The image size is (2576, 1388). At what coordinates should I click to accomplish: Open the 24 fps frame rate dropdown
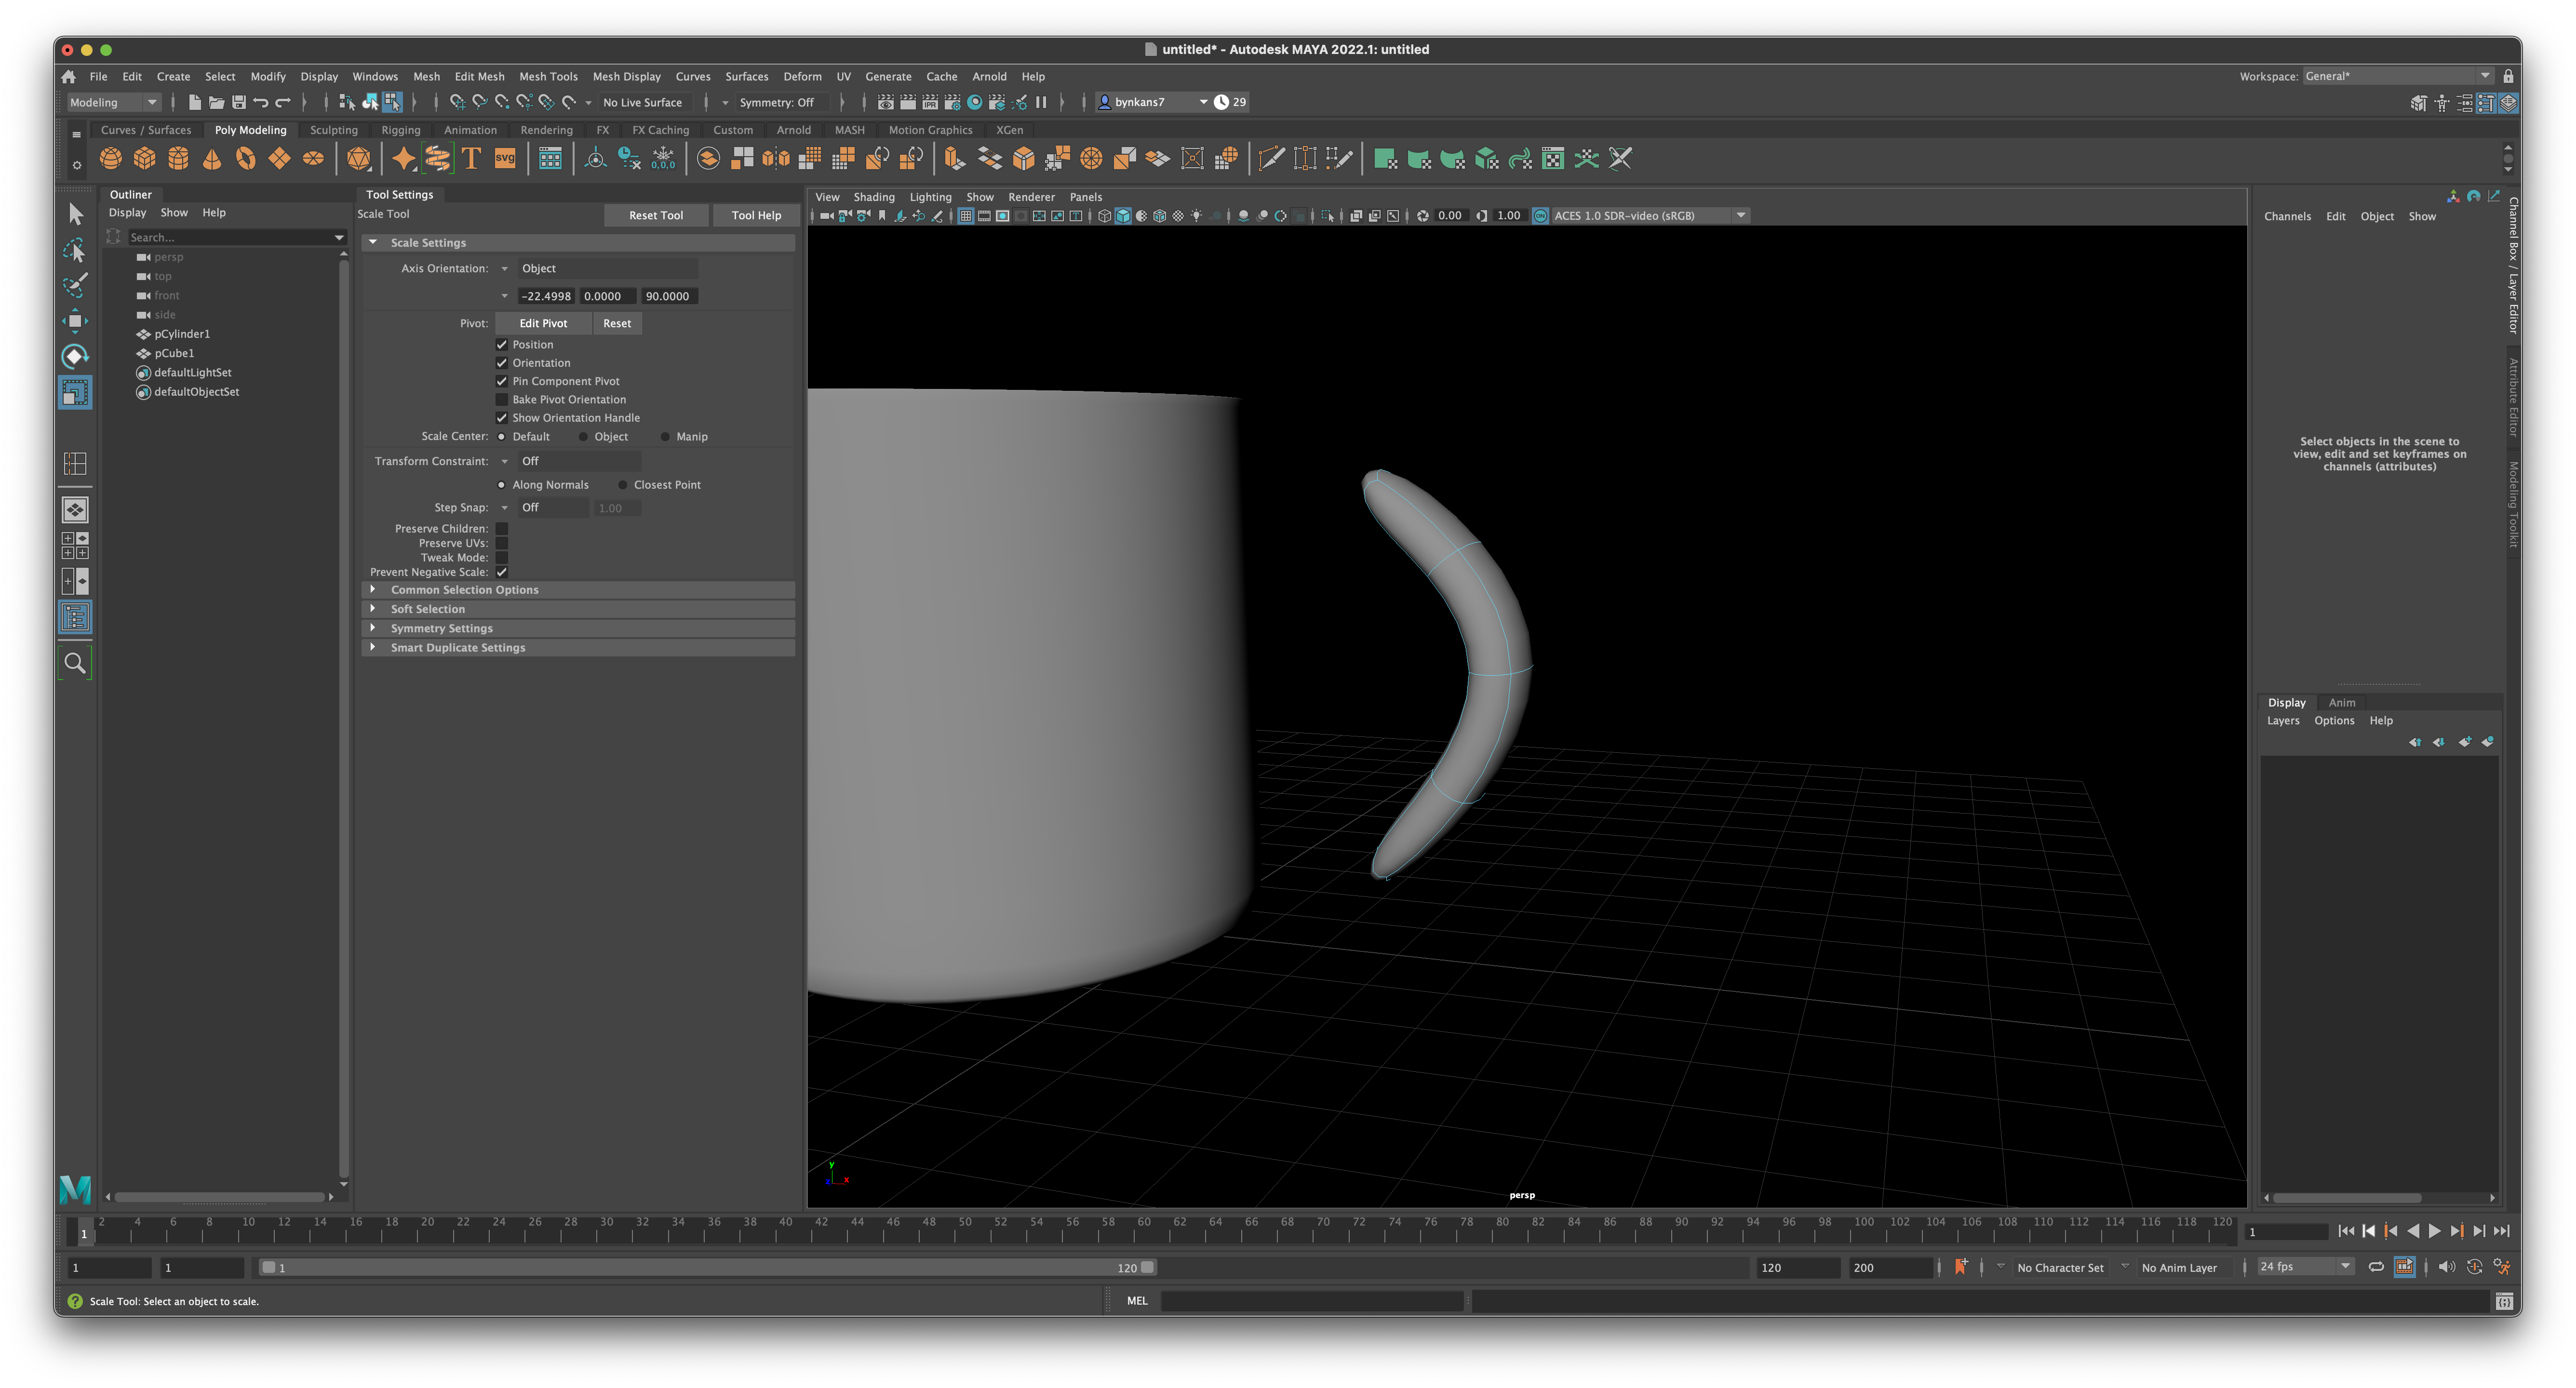[x=2306, y=1267]
